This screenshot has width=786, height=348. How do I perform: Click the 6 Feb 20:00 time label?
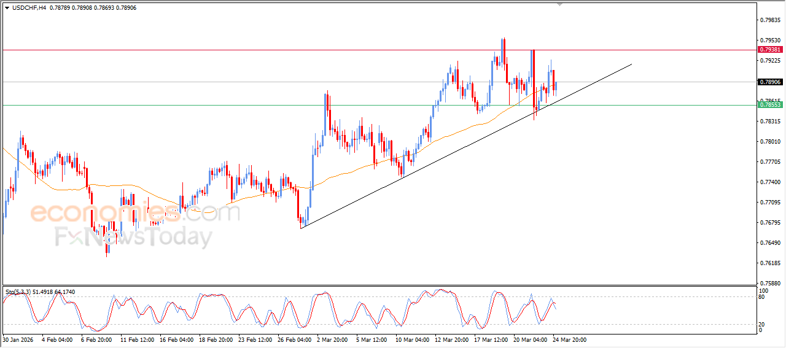click(x=96, y=339)
